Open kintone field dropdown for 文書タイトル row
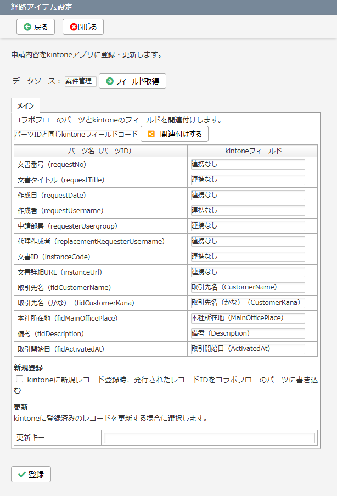This screenshot has height=496, width=337. (248, 180)
